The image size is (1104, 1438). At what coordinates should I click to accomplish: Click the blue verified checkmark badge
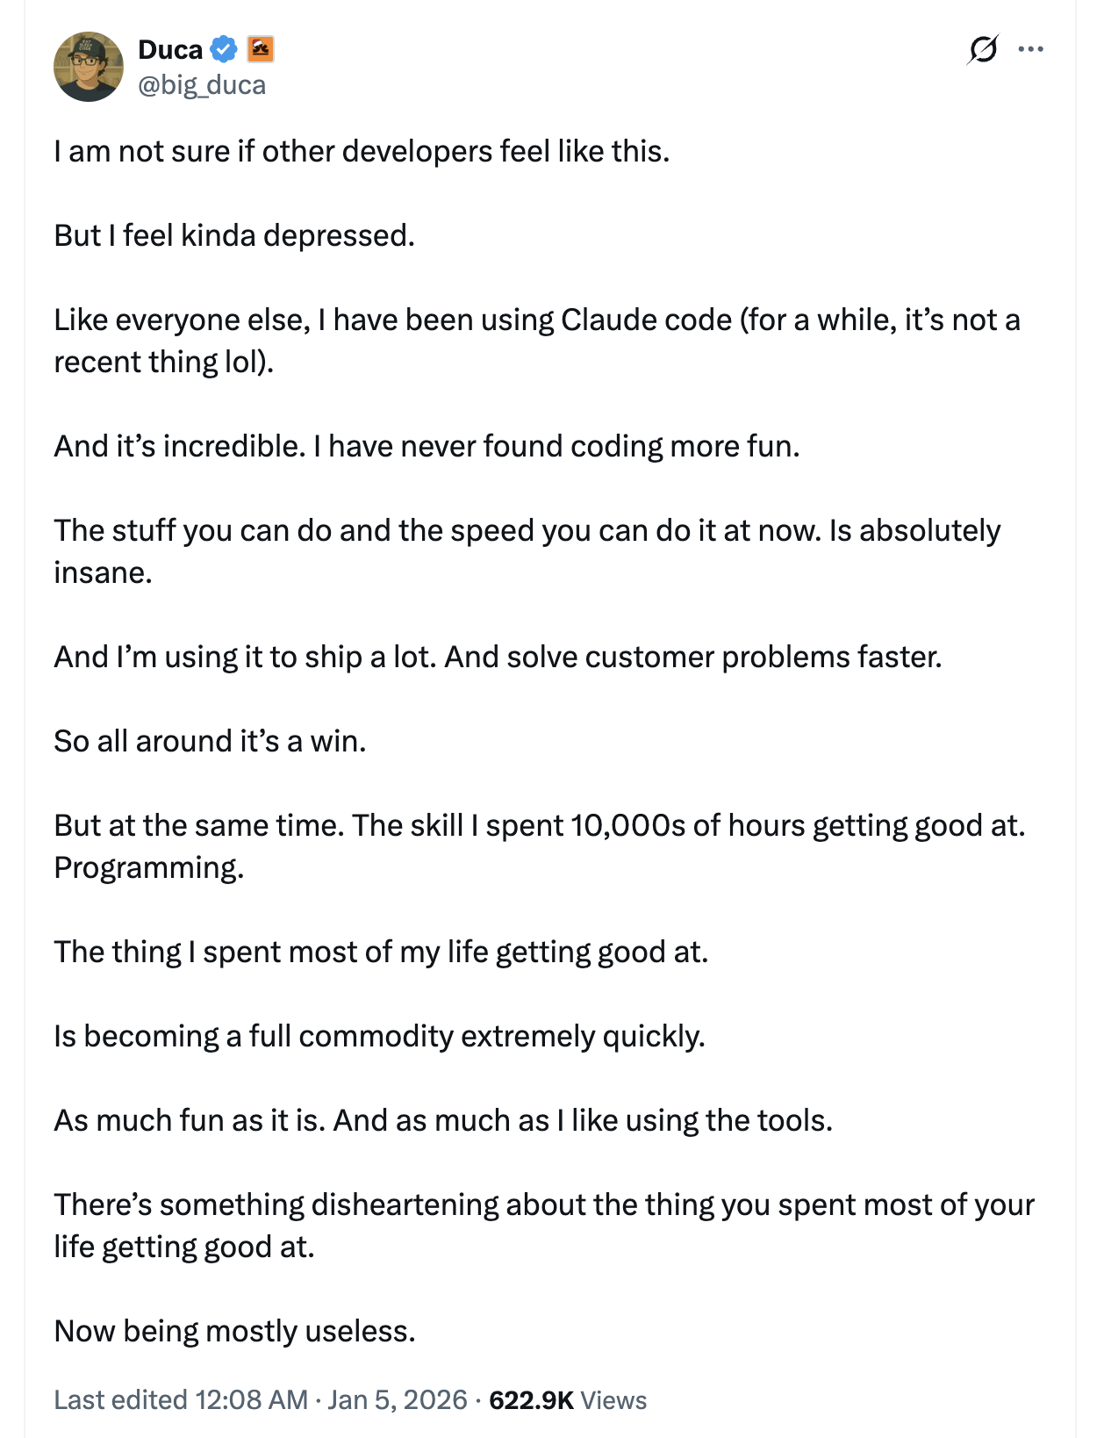tap(225, 49)
